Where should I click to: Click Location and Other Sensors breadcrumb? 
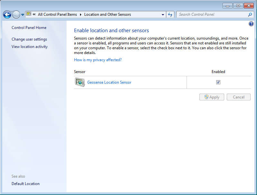click(x=107, y=14)
